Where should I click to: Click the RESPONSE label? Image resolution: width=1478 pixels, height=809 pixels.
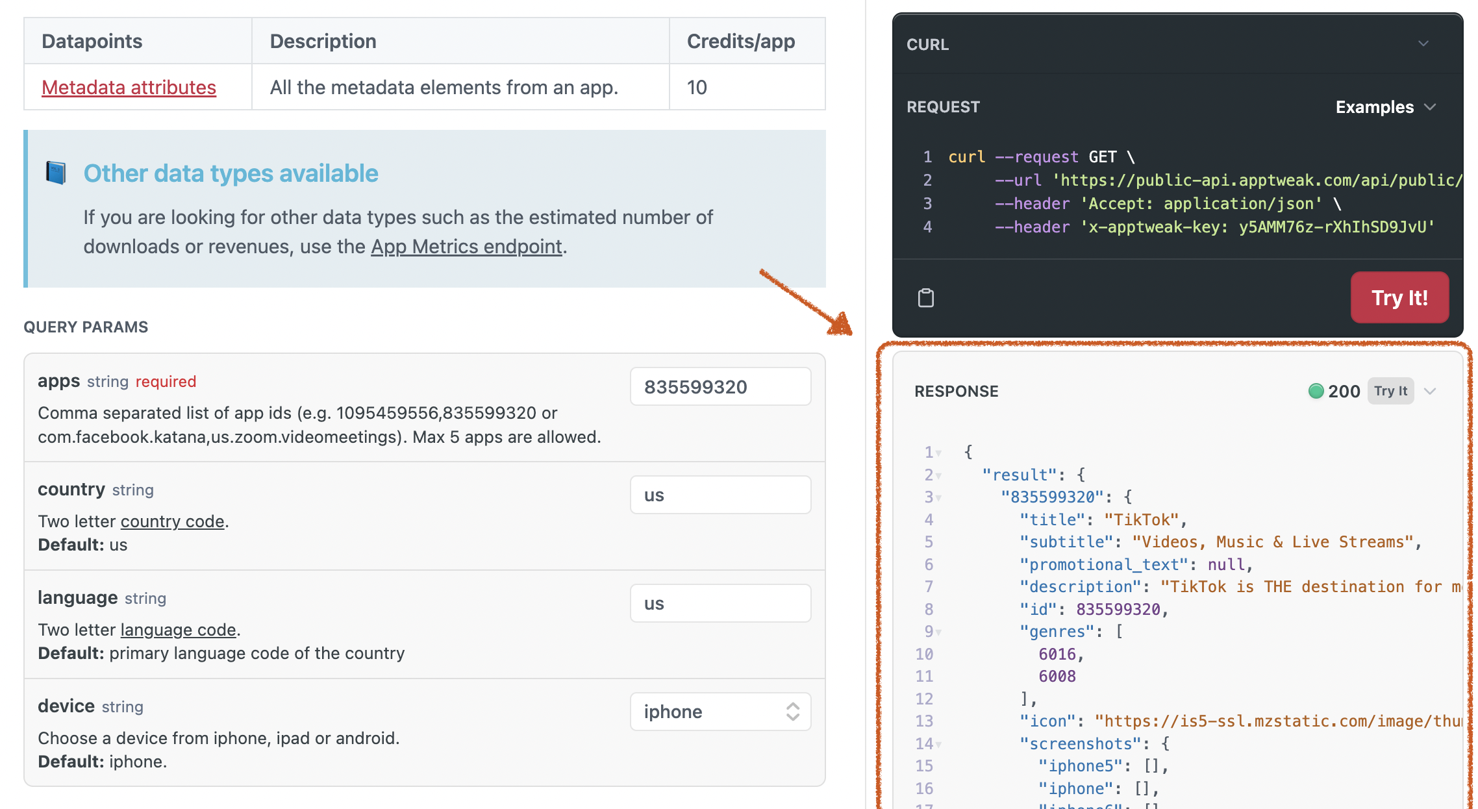(x=956, y=391)
